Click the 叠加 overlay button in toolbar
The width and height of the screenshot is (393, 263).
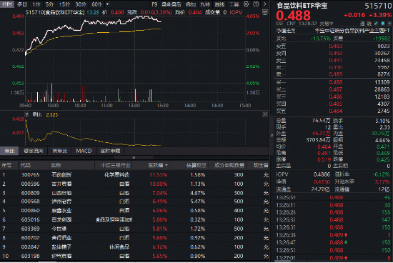191,4
